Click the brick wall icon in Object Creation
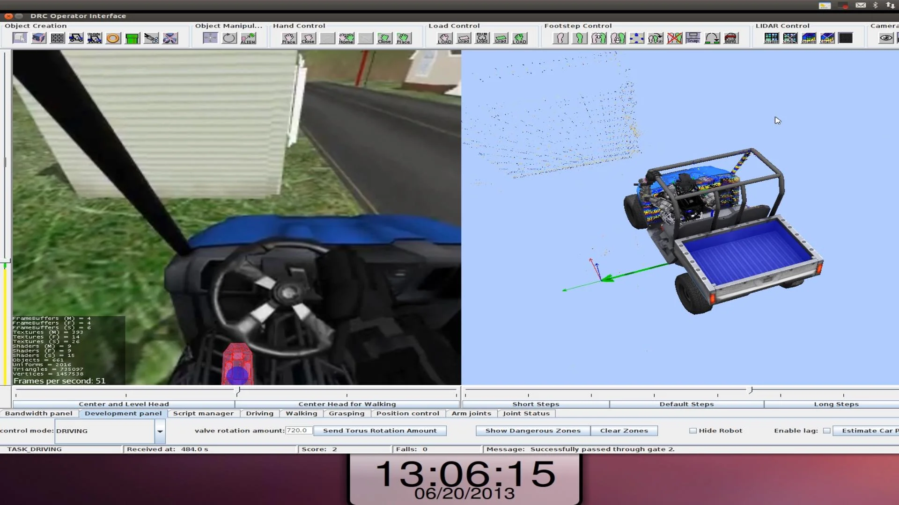 click(x=57, y=38)
